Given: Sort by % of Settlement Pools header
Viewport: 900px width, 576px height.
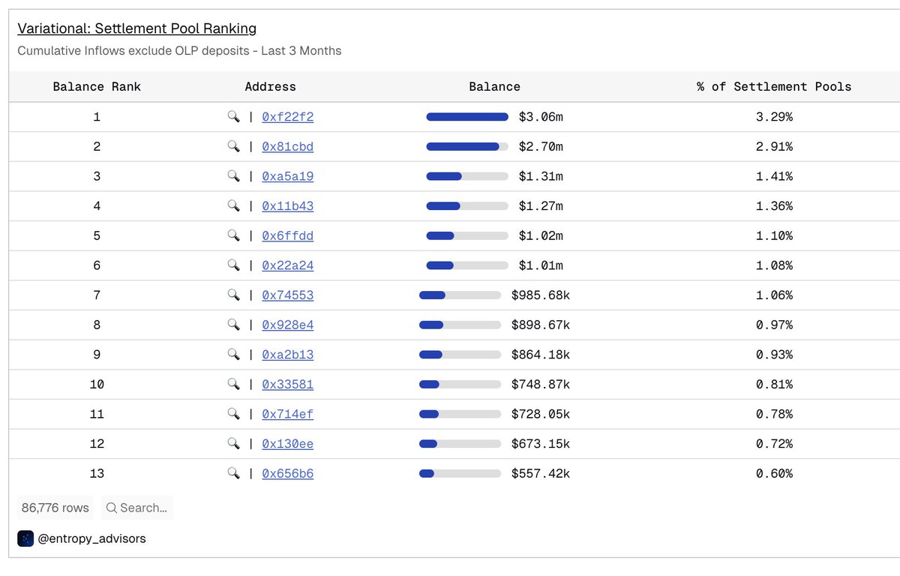Looking at the screenshot, I should click(x=774, y=87).
